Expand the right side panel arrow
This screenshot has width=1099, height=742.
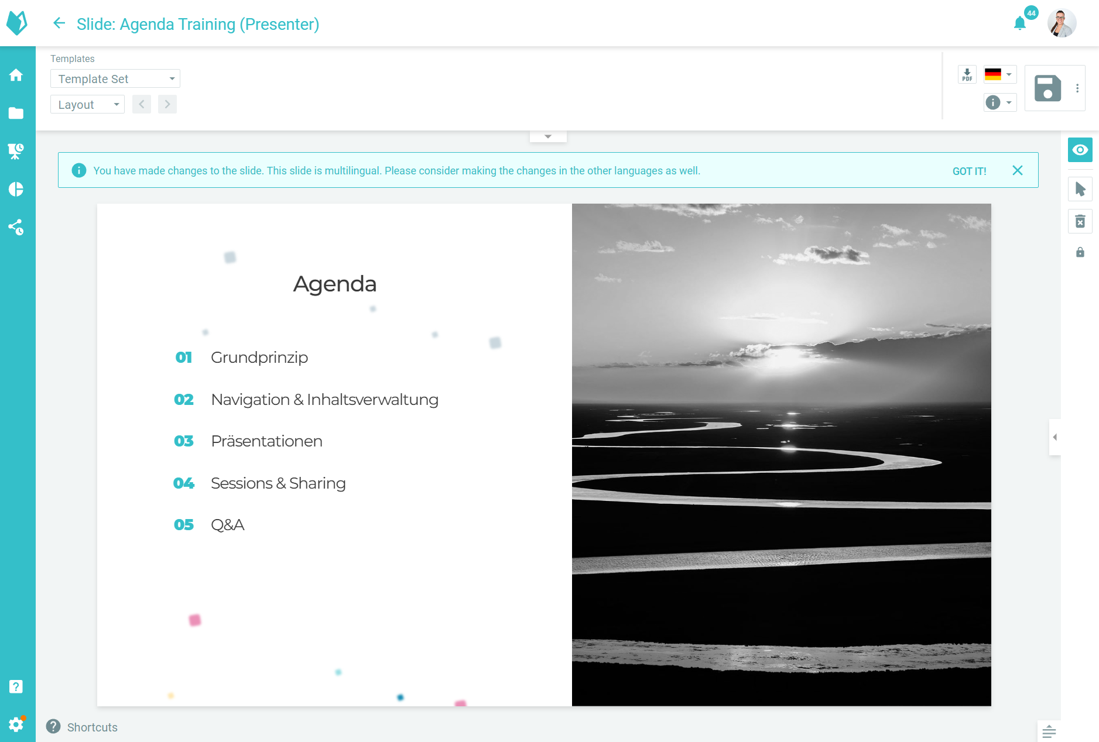click(1055, 437)
